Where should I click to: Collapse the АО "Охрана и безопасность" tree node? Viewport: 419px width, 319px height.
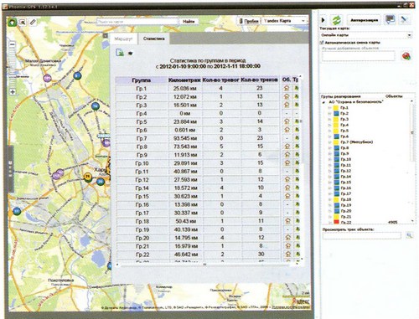pyautogui.click(x=324, y=102)
